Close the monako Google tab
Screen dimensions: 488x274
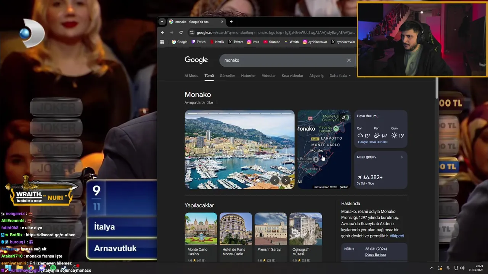click(223, 22)
